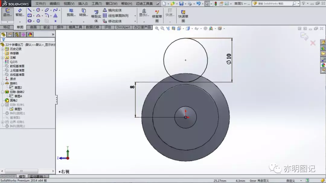Open the 文件(F) menu
Image resolution: width=326 pixels, height=183 pixels.
tap(40, 4)
